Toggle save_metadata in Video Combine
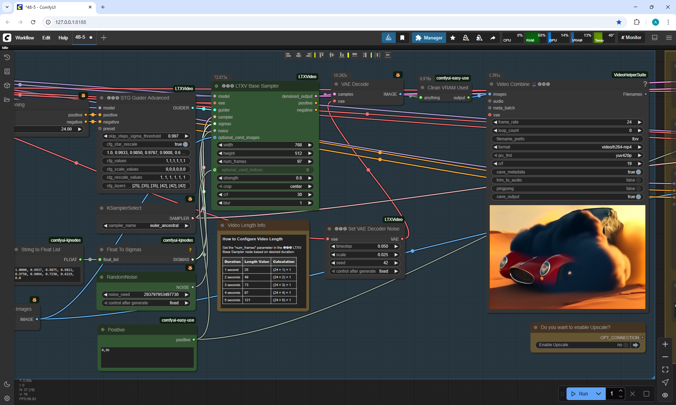This screenshot has width=676, height=405. [x=638, y=172]
